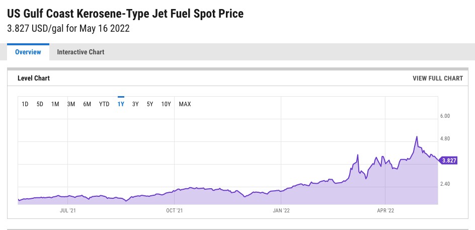The height and width of the screenshot is (230, 475).
Task: Choose the 3M range option
Action: point(71,104)
